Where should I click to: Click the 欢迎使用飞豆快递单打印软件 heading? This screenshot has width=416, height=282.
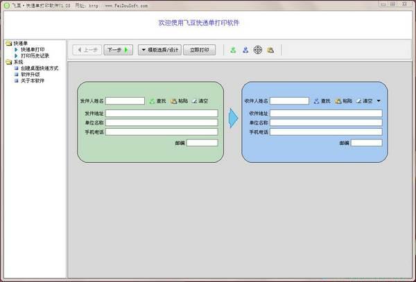199,23
